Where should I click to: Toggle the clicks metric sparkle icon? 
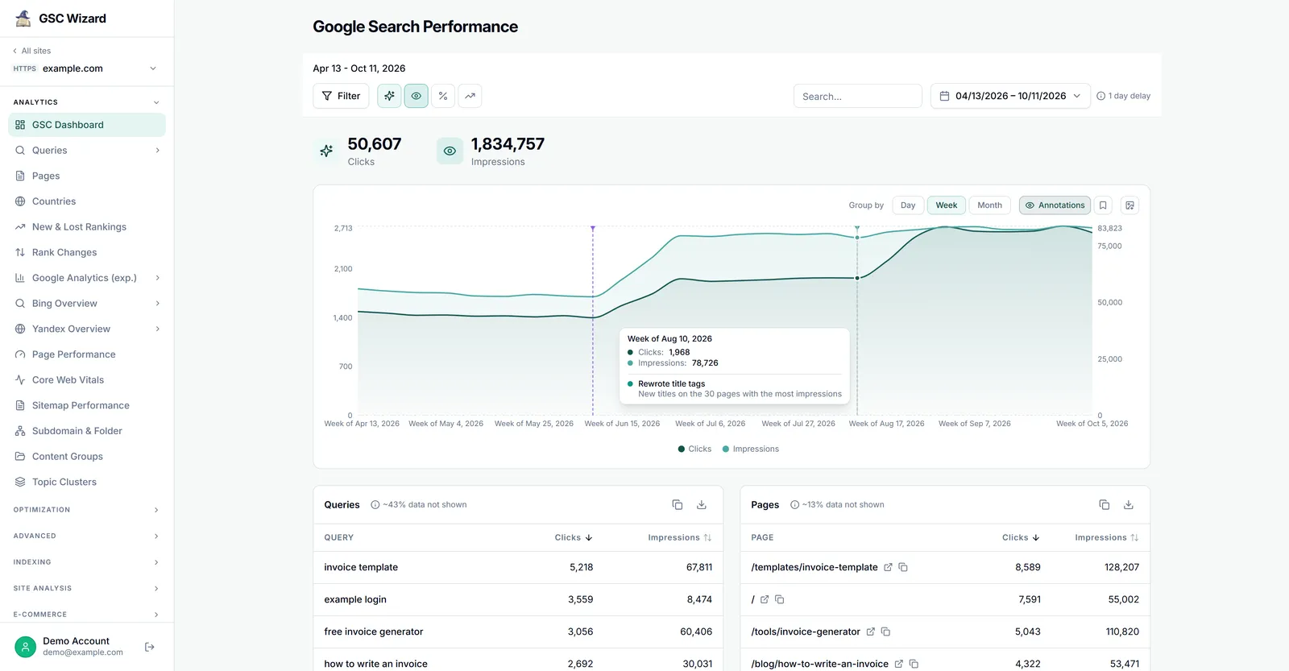[x=389, y=96]
